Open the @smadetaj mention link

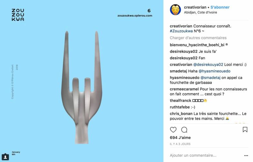(210, 78)
